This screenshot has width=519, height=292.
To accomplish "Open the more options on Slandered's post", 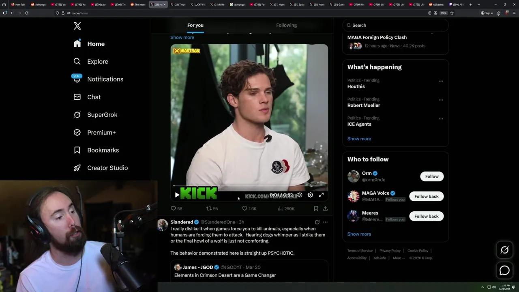I will tap(325, 222).
